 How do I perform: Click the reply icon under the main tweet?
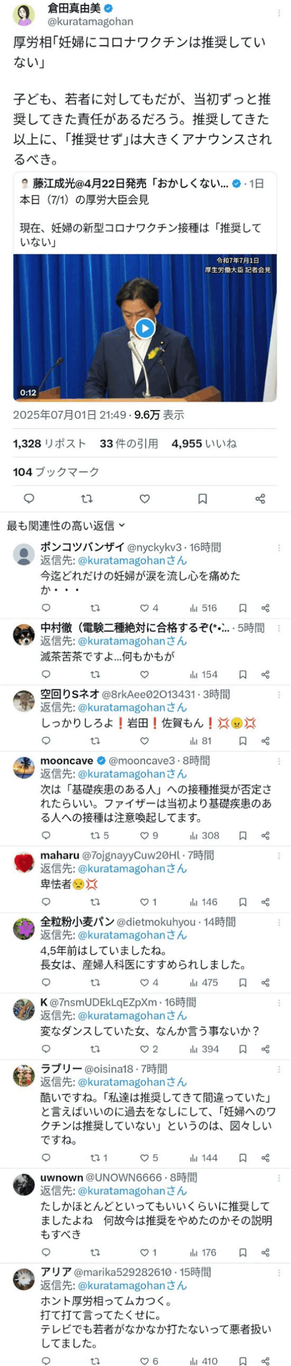click(x=29, y=498)
